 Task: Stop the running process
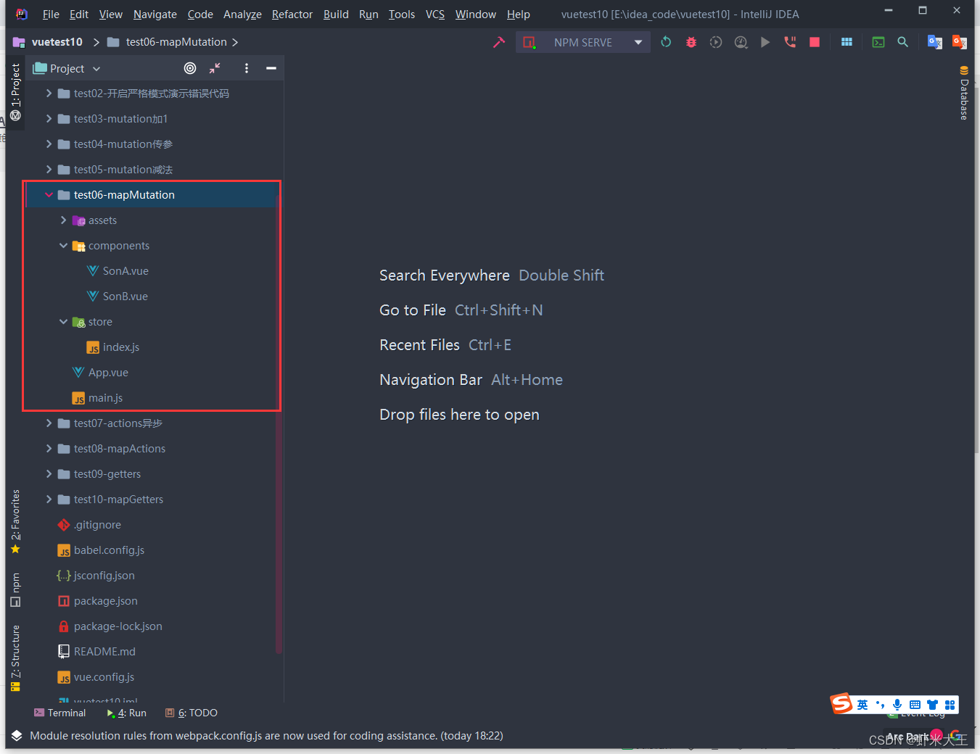(x=814, y=42)
